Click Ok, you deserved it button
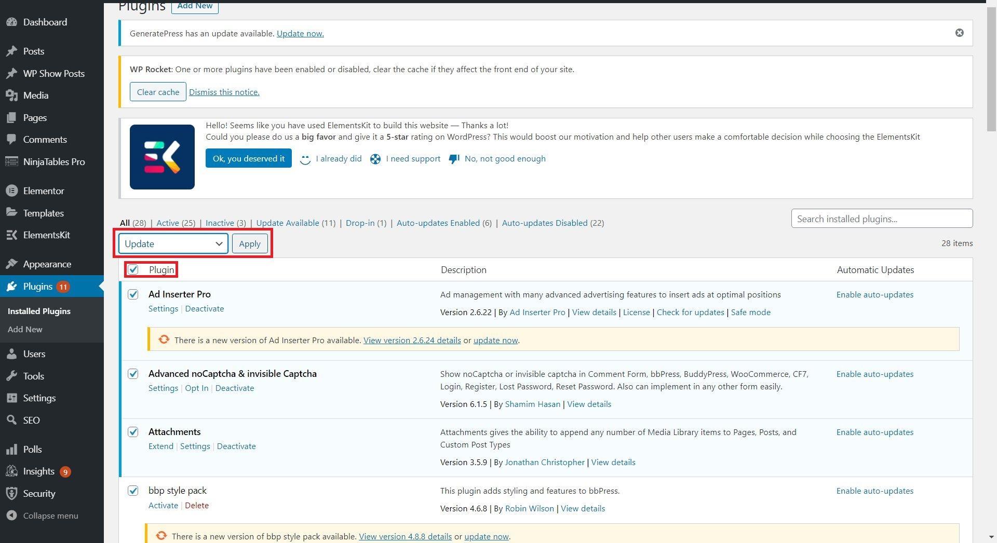The width and height of the screenshot is (997, 543). pyautogui.click(x=249, y=158)
